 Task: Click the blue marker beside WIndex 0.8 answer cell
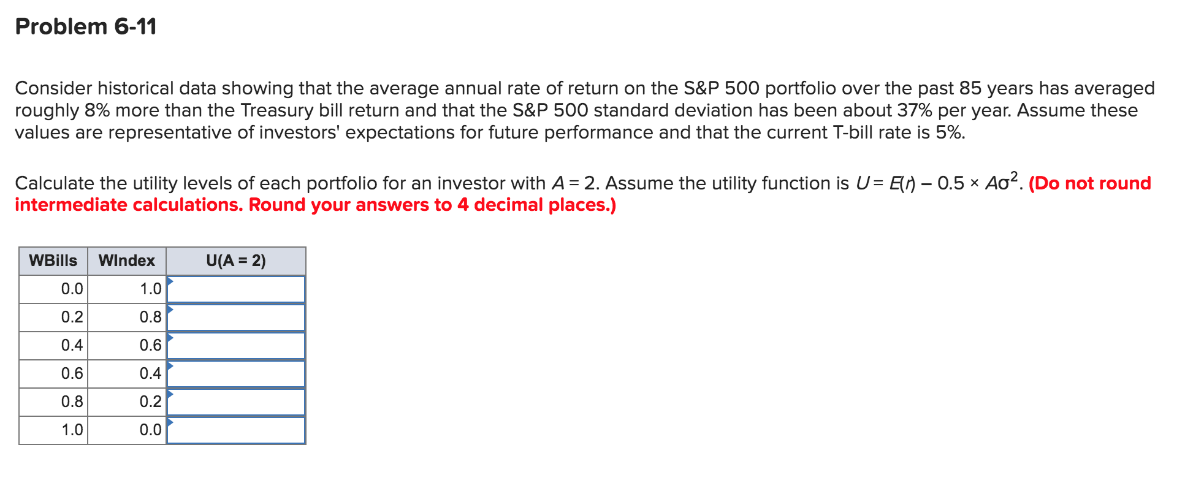[170, 312]
